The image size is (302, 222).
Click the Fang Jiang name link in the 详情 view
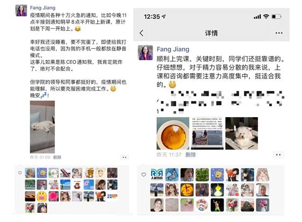[173, 49]
